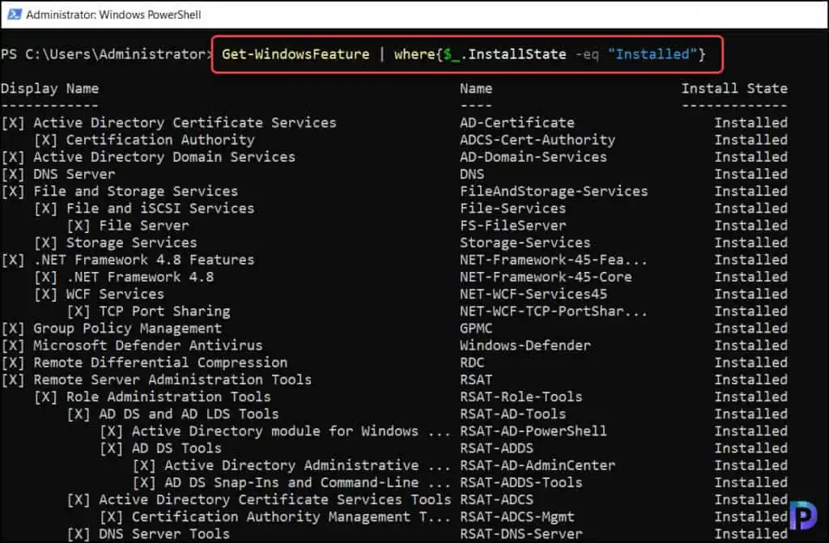Screen dimensions: 829x543
Task: Click the GPMC name value
Action: [x=476, y=329]
